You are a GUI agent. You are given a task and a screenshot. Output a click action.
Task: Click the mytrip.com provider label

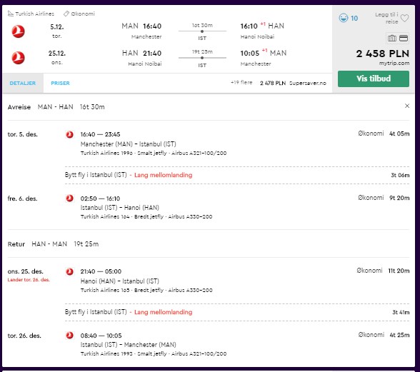394,64
